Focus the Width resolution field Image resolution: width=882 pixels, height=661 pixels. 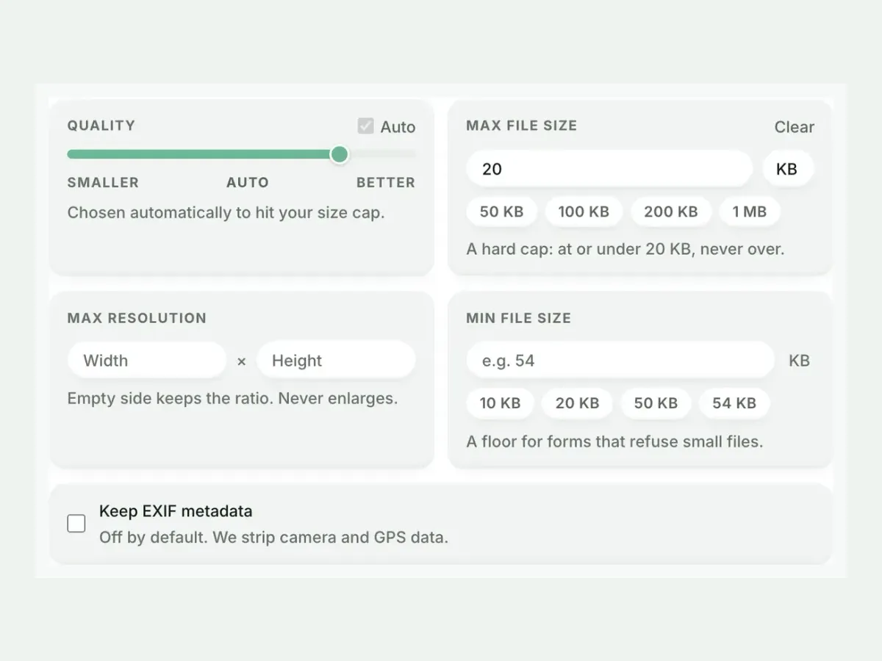[x=147, y=361]
